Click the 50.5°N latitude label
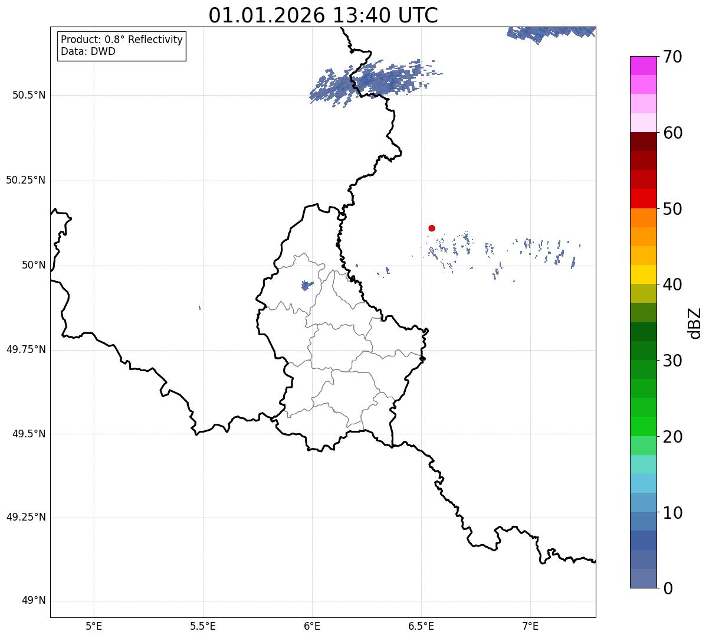 [x=29, y=95]
